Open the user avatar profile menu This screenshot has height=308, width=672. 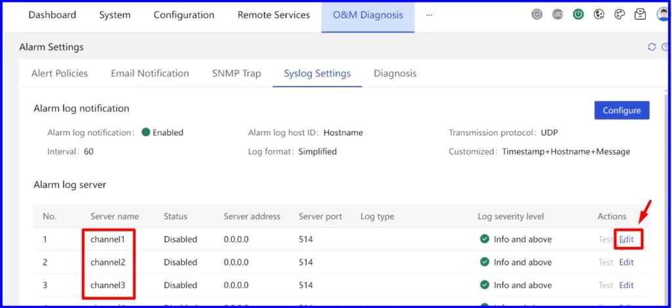663,14
